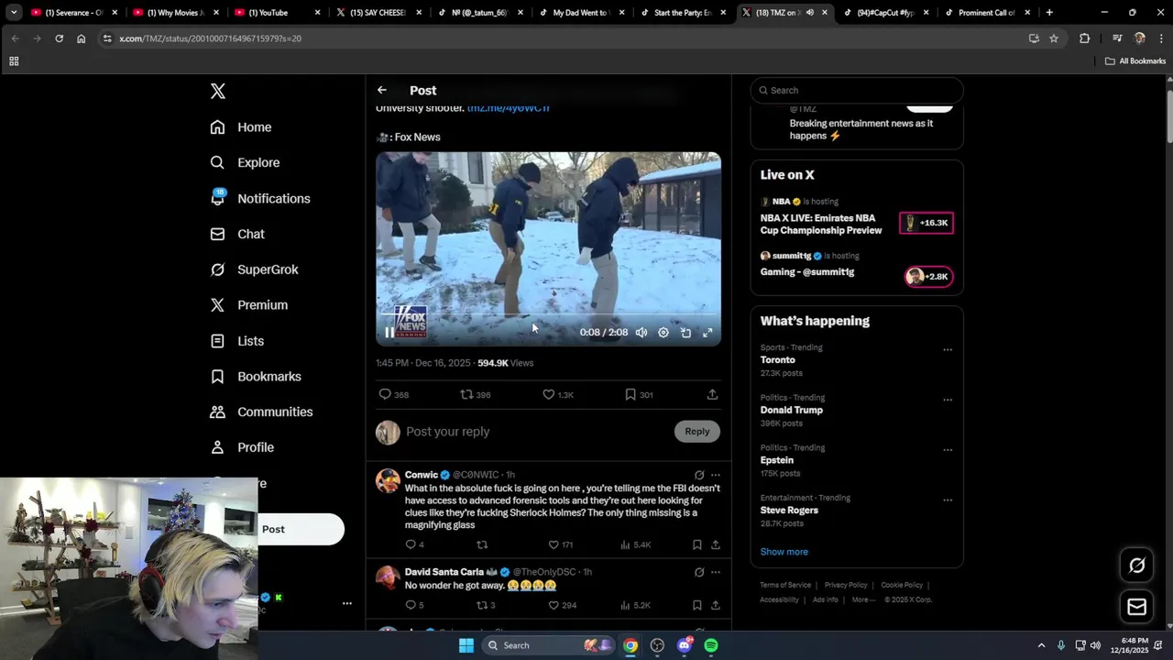Show hidden system tray icons
The height and width of the screenshot is (660, 1173).
[1041, 645]
